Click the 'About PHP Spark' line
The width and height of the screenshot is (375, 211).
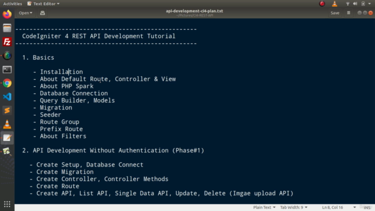point(67,86)
